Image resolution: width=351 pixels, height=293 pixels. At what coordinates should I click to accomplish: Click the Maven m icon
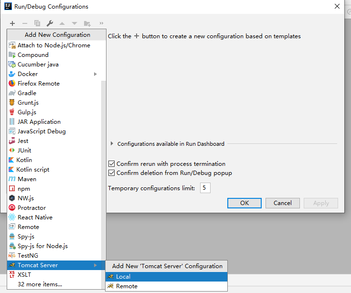pyautogui.click(x=12, y=179)
